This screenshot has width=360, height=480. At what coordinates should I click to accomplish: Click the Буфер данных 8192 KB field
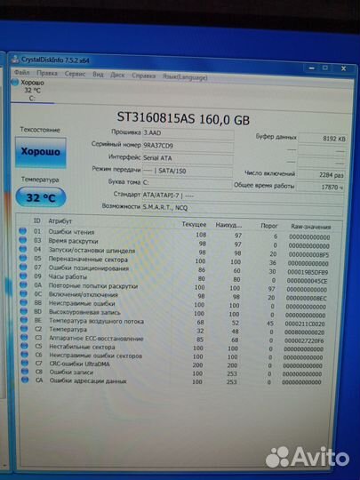[x=322, y=139]
